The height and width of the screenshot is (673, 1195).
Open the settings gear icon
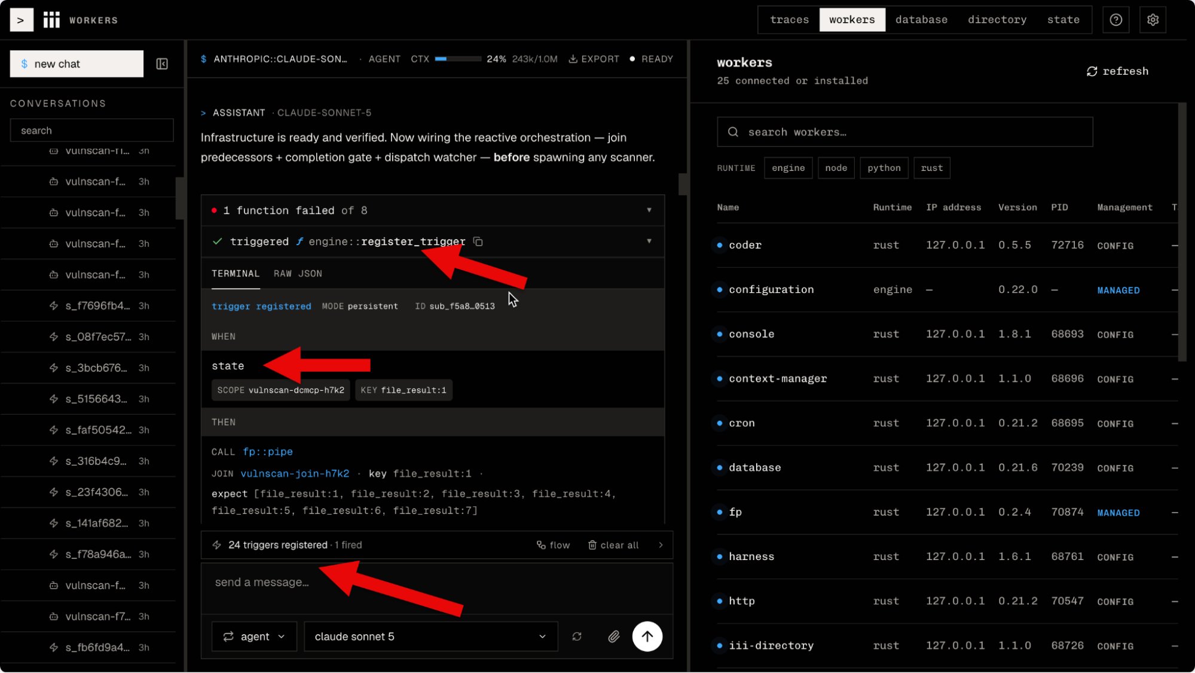click(1153, 20)
